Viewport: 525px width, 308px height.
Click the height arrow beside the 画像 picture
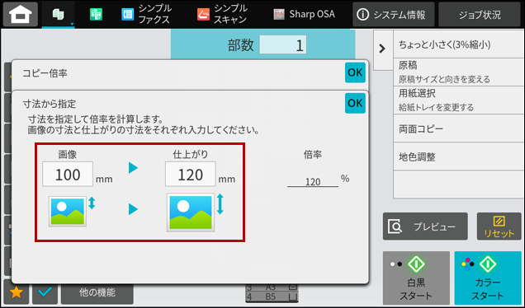tap(92, 203)
